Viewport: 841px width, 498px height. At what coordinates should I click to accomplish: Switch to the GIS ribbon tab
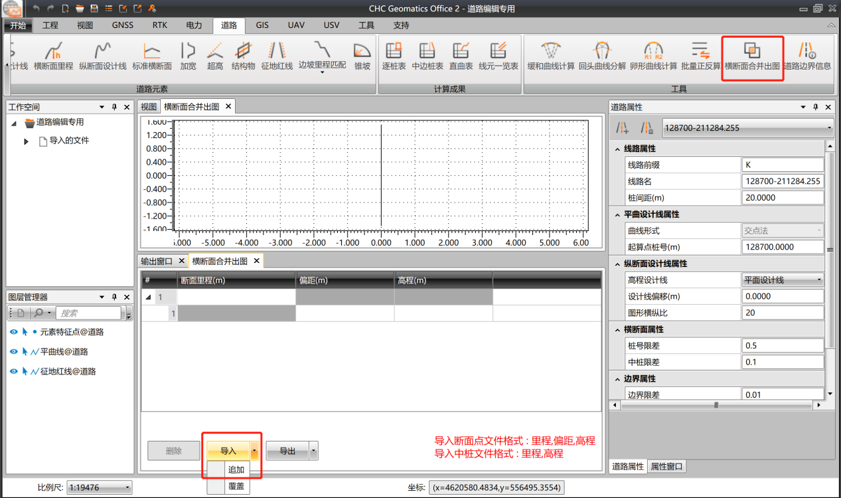coord(262,25)
